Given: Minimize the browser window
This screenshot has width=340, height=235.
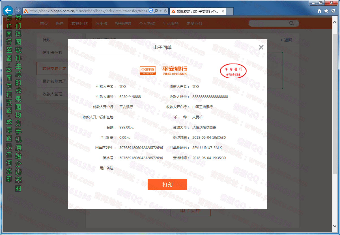Looking at the screenshot, I should pyautogui.click(x=312, y=3).
